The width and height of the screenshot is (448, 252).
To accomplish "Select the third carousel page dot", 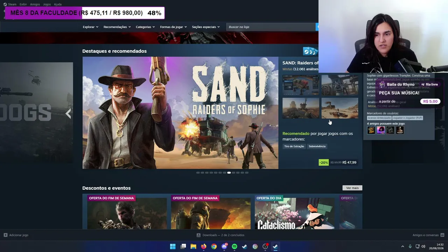I will 207,173.
